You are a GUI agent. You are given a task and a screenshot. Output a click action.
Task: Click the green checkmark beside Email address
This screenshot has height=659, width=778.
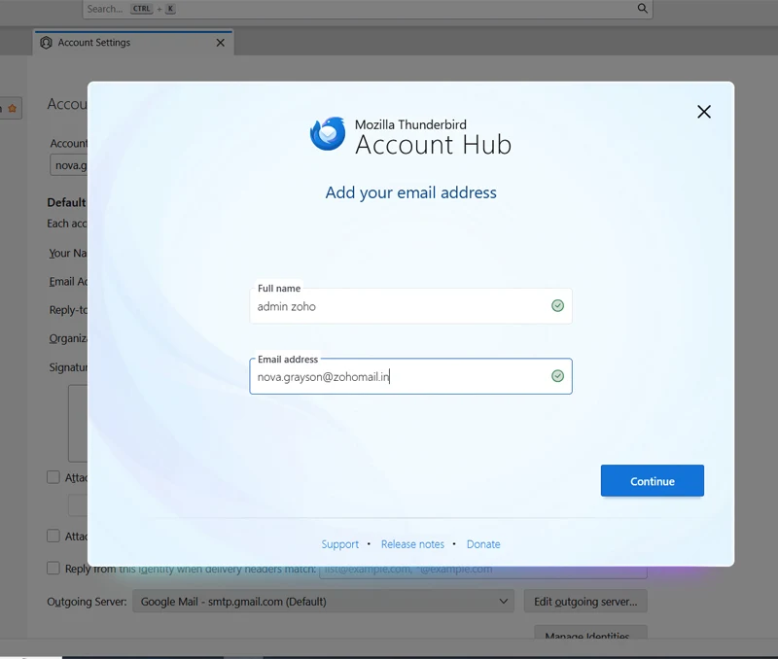557,375
